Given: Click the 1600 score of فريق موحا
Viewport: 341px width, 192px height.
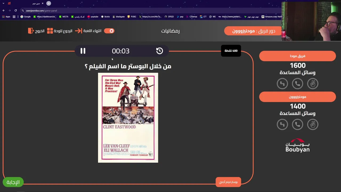Looking at the screenshot, I should click(298, 65).
